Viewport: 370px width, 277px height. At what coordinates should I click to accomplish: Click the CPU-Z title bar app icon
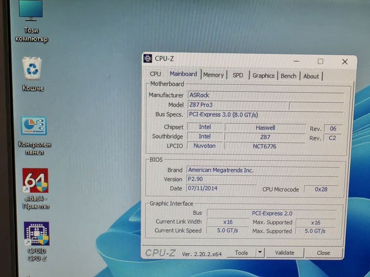pyautogui.click(x=148, y=58)
